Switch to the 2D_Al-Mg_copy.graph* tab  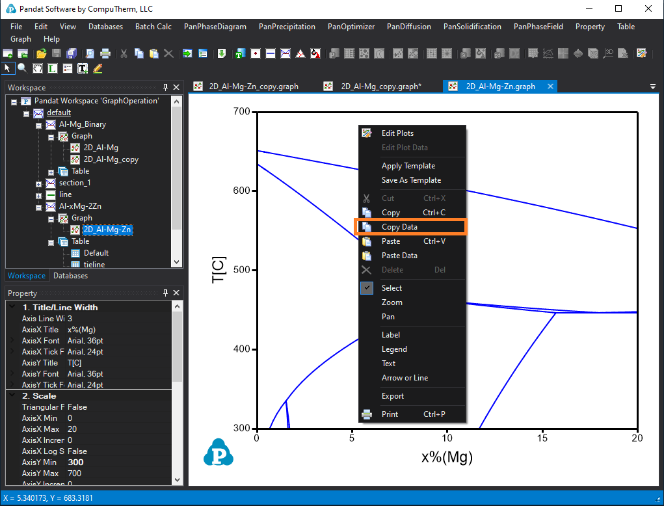click(x=380, y=87)
